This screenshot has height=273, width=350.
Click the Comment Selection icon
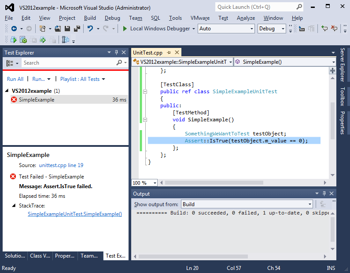[324, 28]
